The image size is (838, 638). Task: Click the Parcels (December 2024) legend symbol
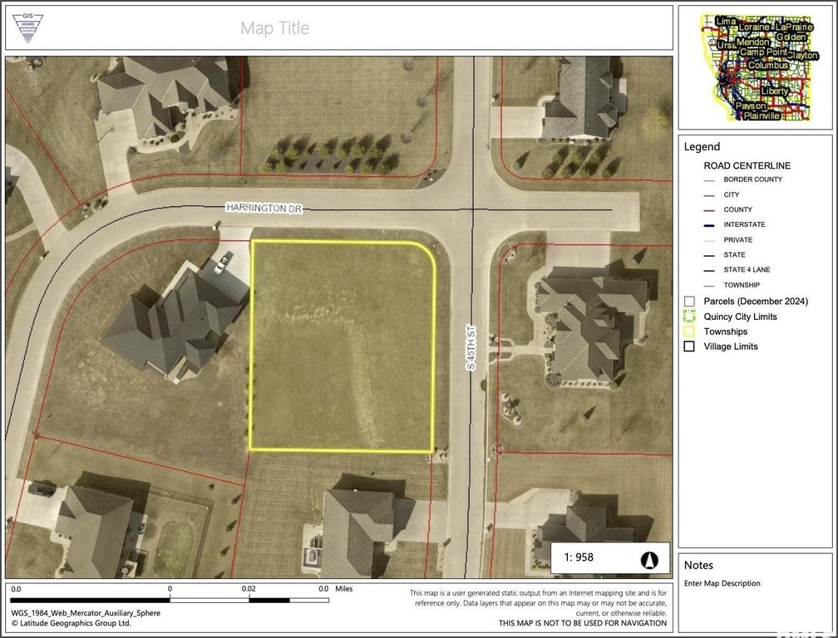pos(689,302)
